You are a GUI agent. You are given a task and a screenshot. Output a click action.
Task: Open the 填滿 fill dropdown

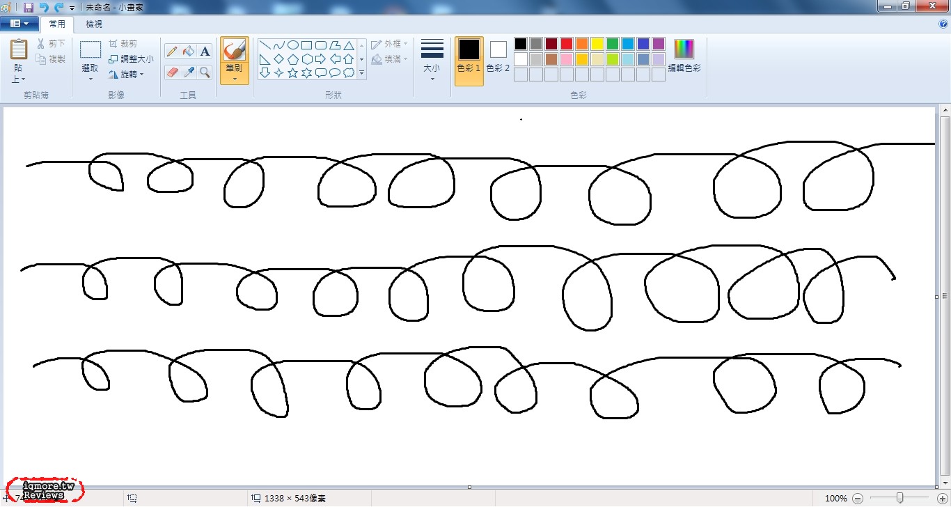click(x=390, y=60)
